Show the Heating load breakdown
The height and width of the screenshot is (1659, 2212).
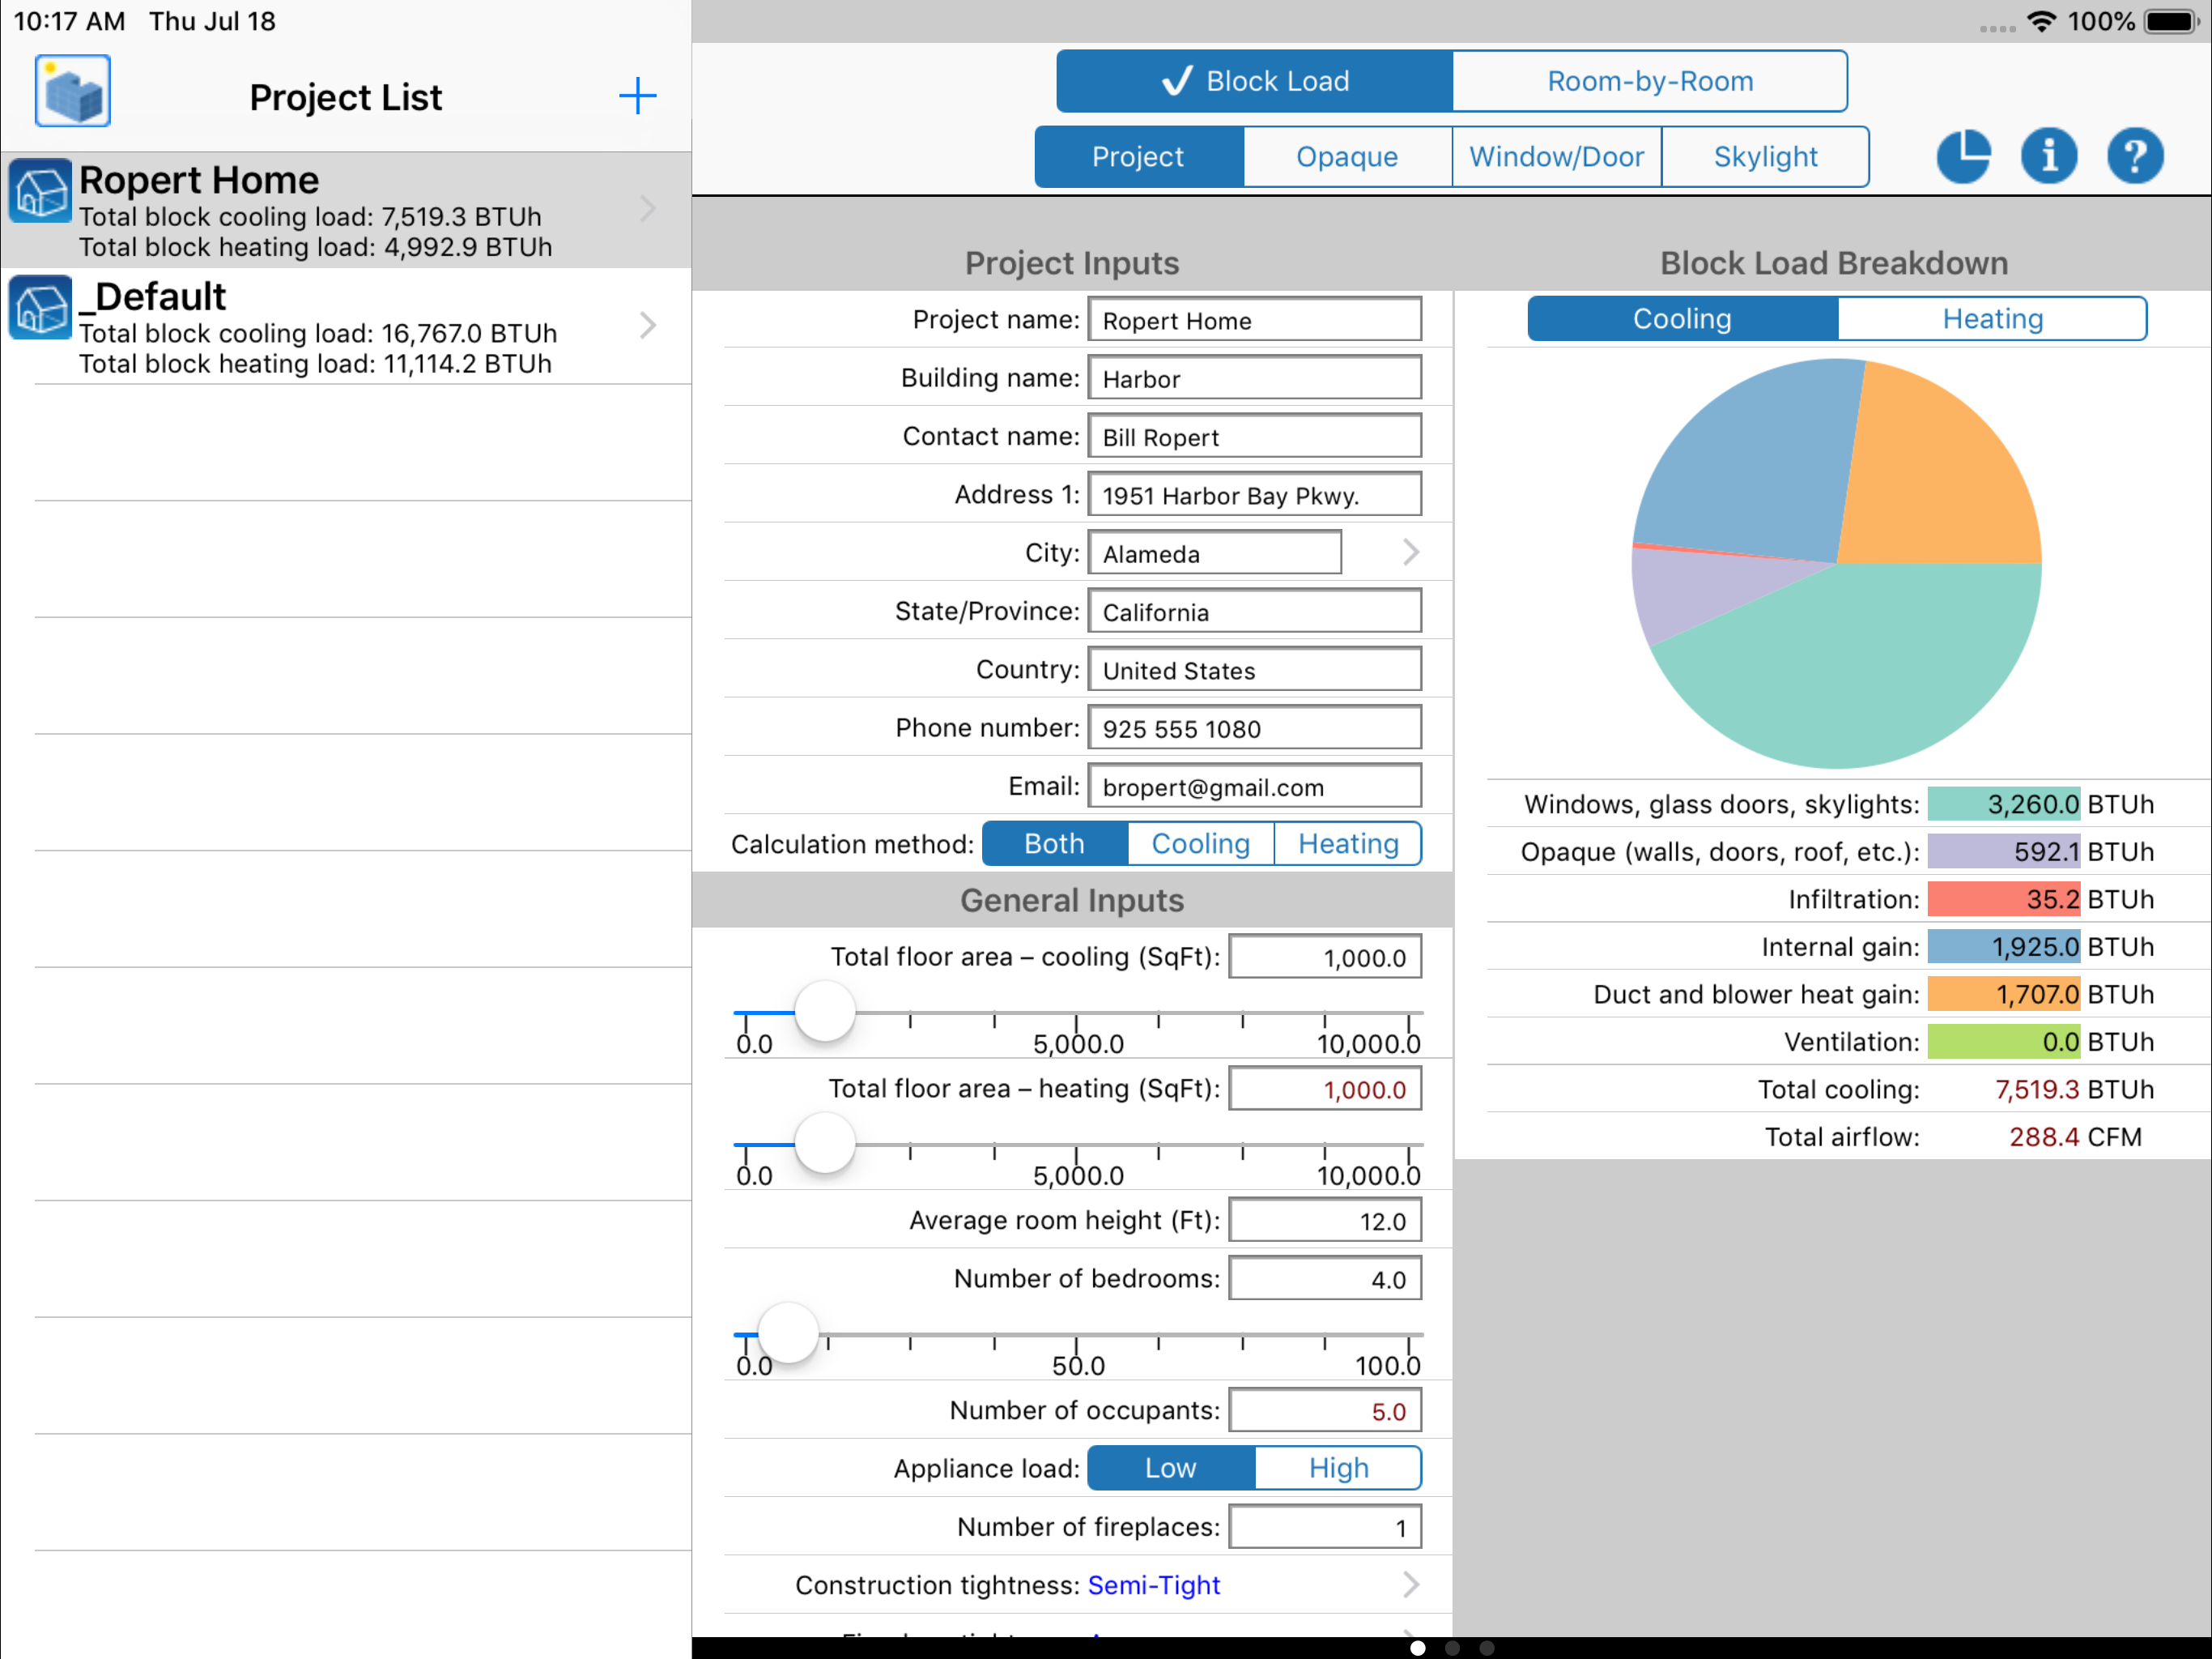click(x=1991, y=319)
